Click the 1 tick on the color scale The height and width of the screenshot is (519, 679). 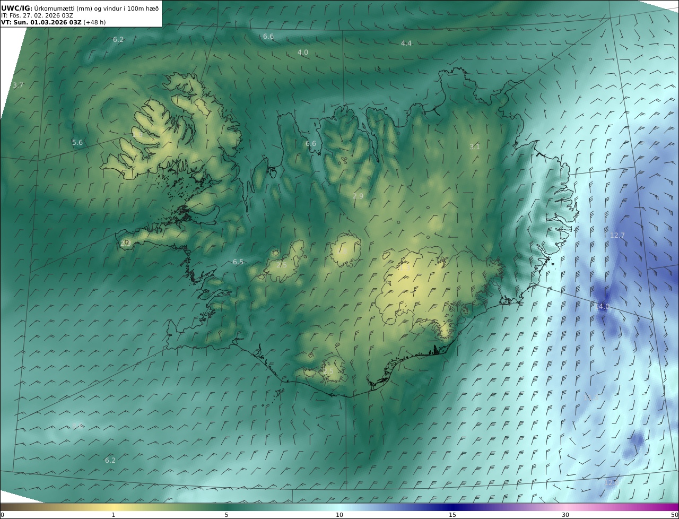(114, 515)
